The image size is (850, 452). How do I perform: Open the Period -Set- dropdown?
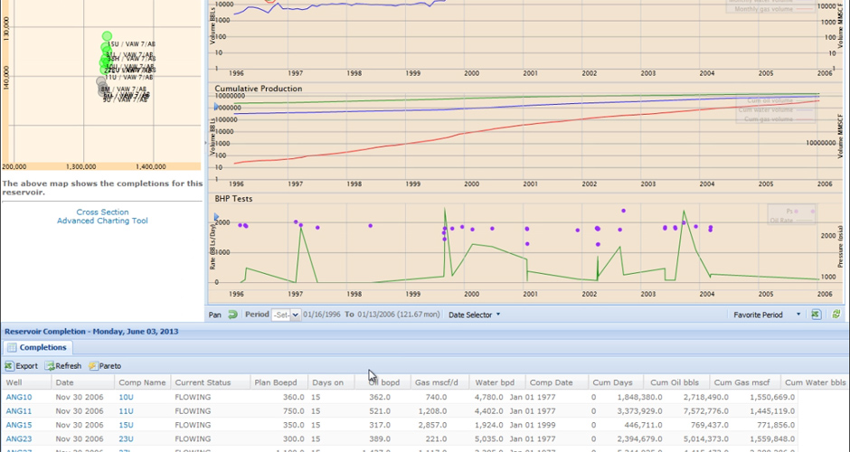[287, 315]
